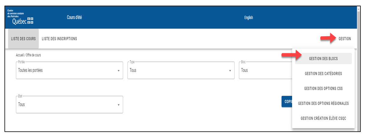The height and width of the screenshot is (137, 367).
Task: Select Gestion des options régionales
Action: 323,104
